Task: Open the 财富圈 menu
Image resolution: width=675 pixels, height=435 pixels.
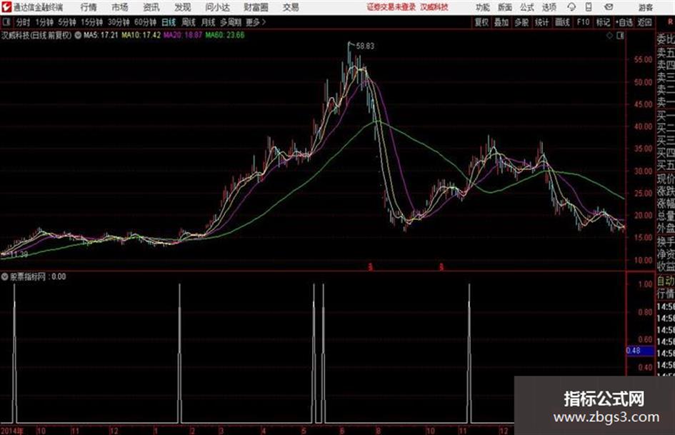Action: (x=256, y=7)
